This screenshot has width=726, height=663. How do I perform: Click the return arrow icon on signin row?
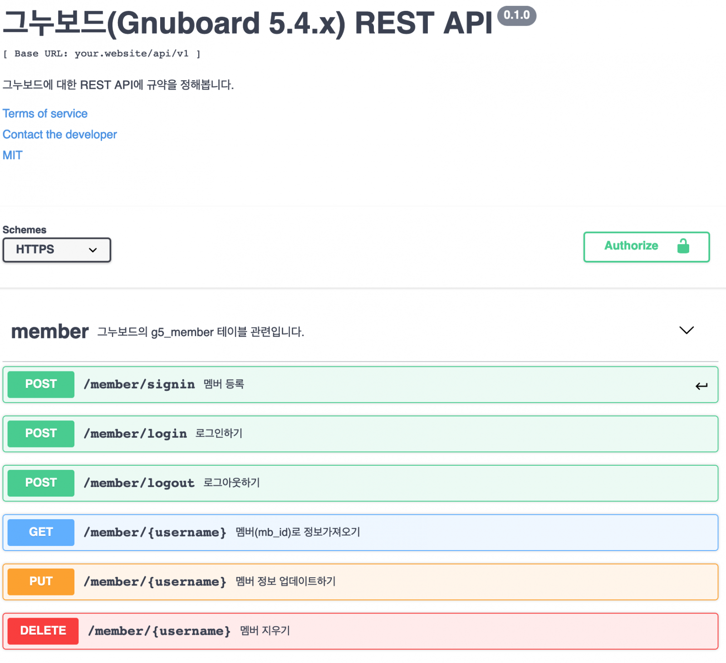pos(701,386)
